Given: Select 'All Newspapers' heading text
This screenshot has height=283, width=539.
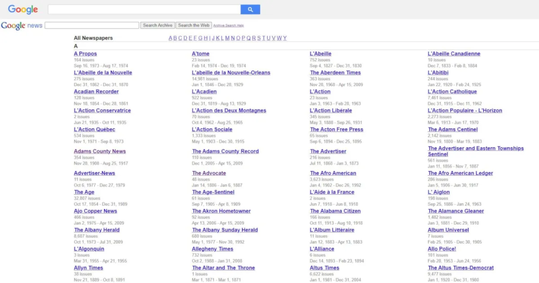Looking at the screenshot, I should (x=93, y=38).
